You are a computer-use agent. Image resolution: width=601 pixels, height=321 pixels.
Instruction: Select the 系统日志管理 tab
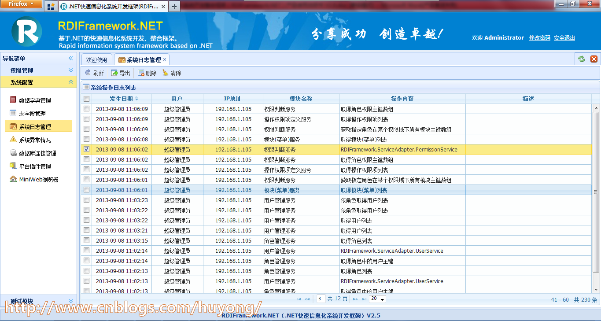click(141, 59)
